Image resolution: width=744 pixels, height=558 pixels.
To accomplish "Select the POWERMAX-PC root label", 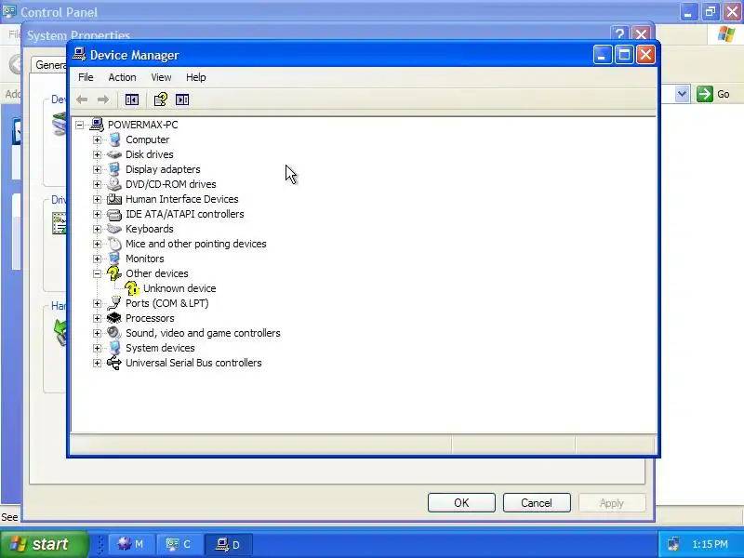I will [x=143, y=125].
